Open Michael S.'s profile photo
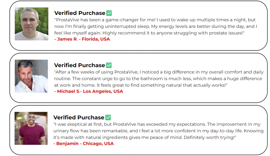Viewport: 270px width, 156px height. coord(31,76)
